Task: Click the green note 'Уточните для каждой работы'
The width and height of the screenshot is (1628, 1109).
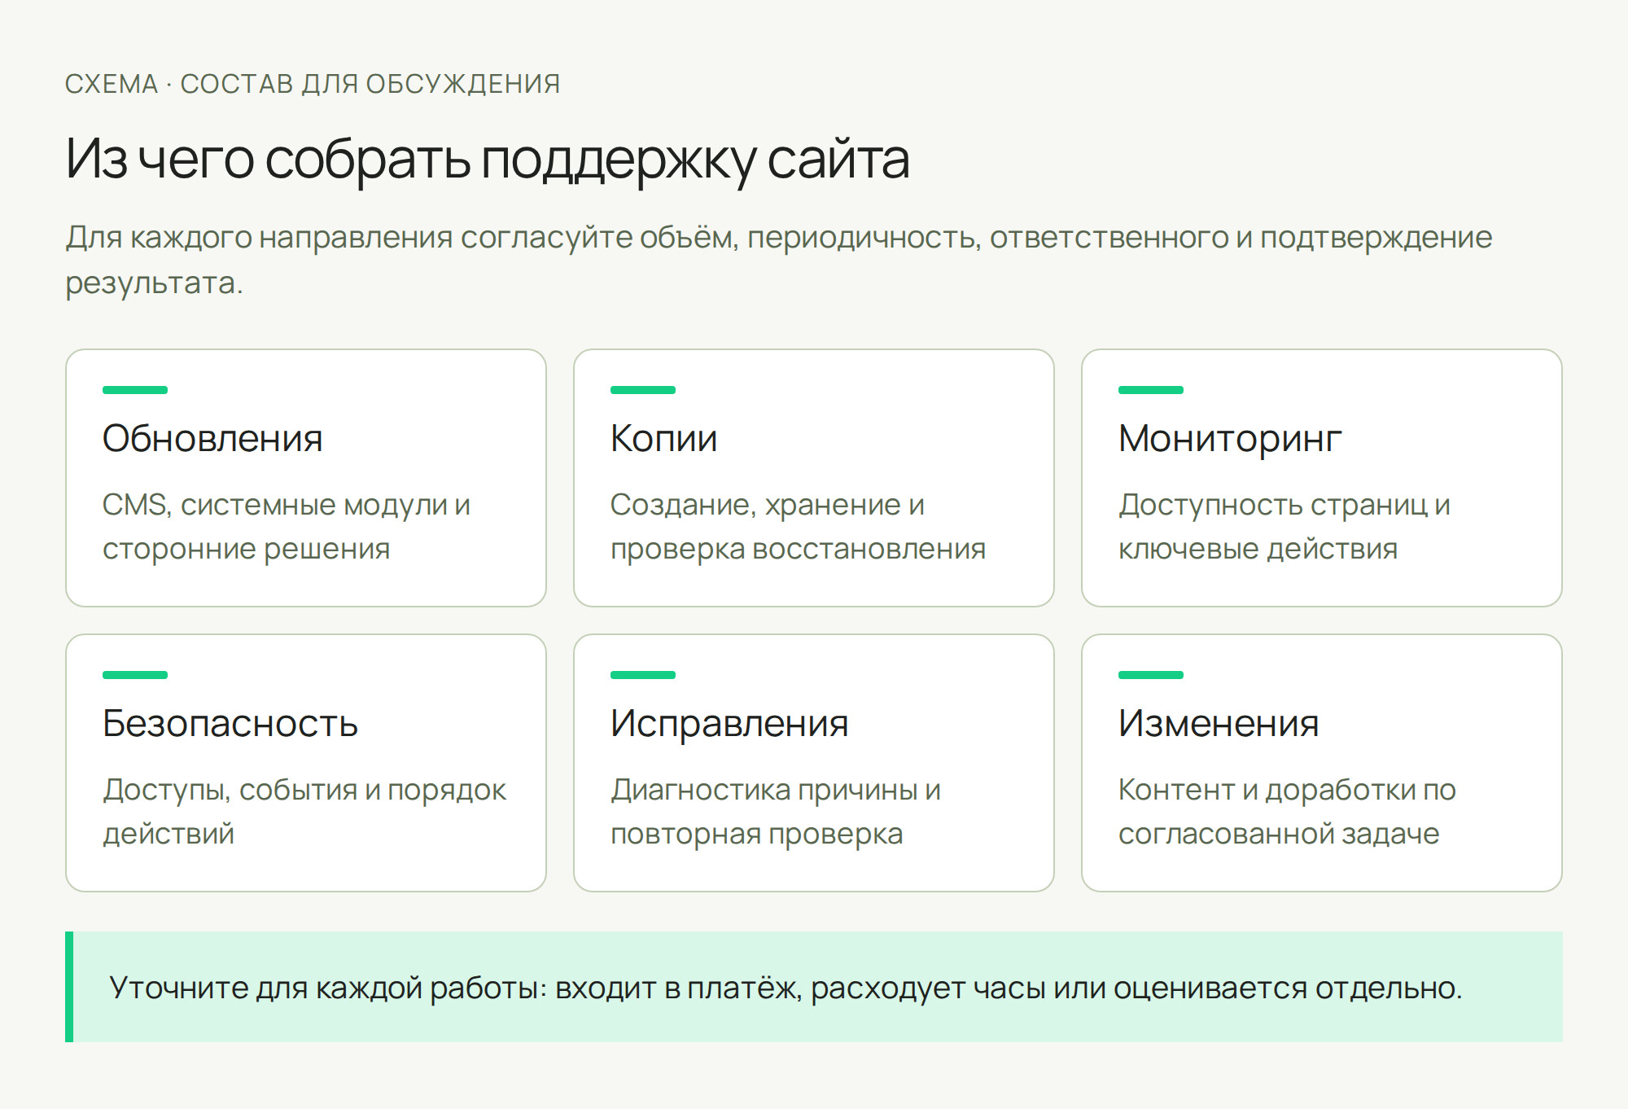Action: pos(814,987)
